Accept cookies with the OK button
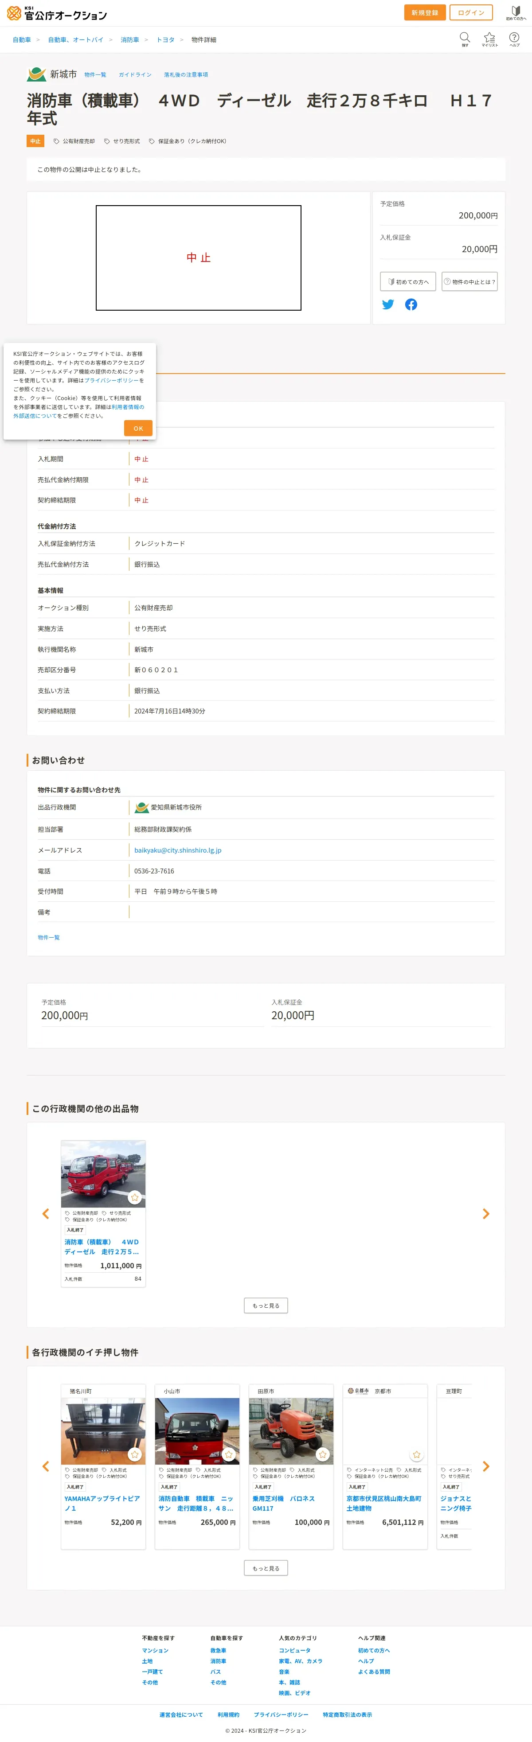This screenshot has width=532, height=1742. [138, 428]
